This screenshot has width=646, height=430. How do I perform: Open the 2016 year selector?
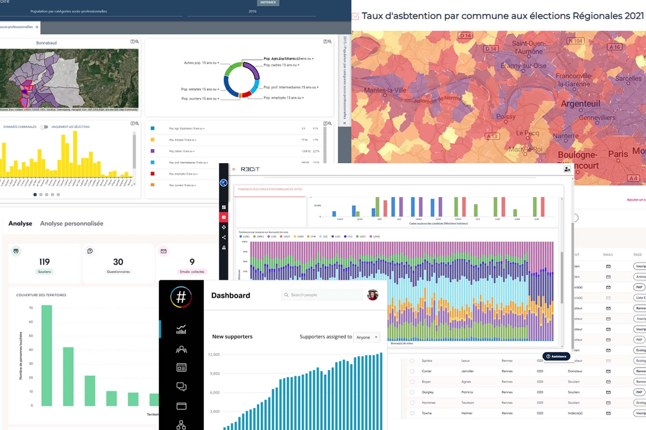click(x=252, y=12)
